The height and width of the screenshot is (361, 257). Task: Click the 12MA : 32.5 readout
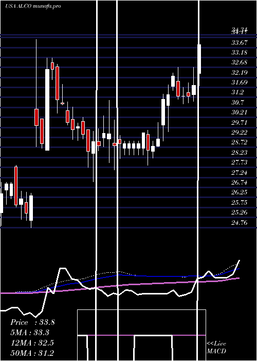point(32,342)
